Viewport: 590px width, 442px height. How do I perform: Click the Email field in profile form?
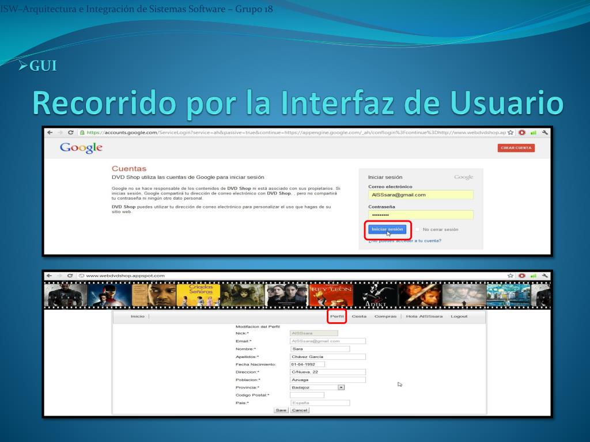pyautogui.click(x=328, y=341)
